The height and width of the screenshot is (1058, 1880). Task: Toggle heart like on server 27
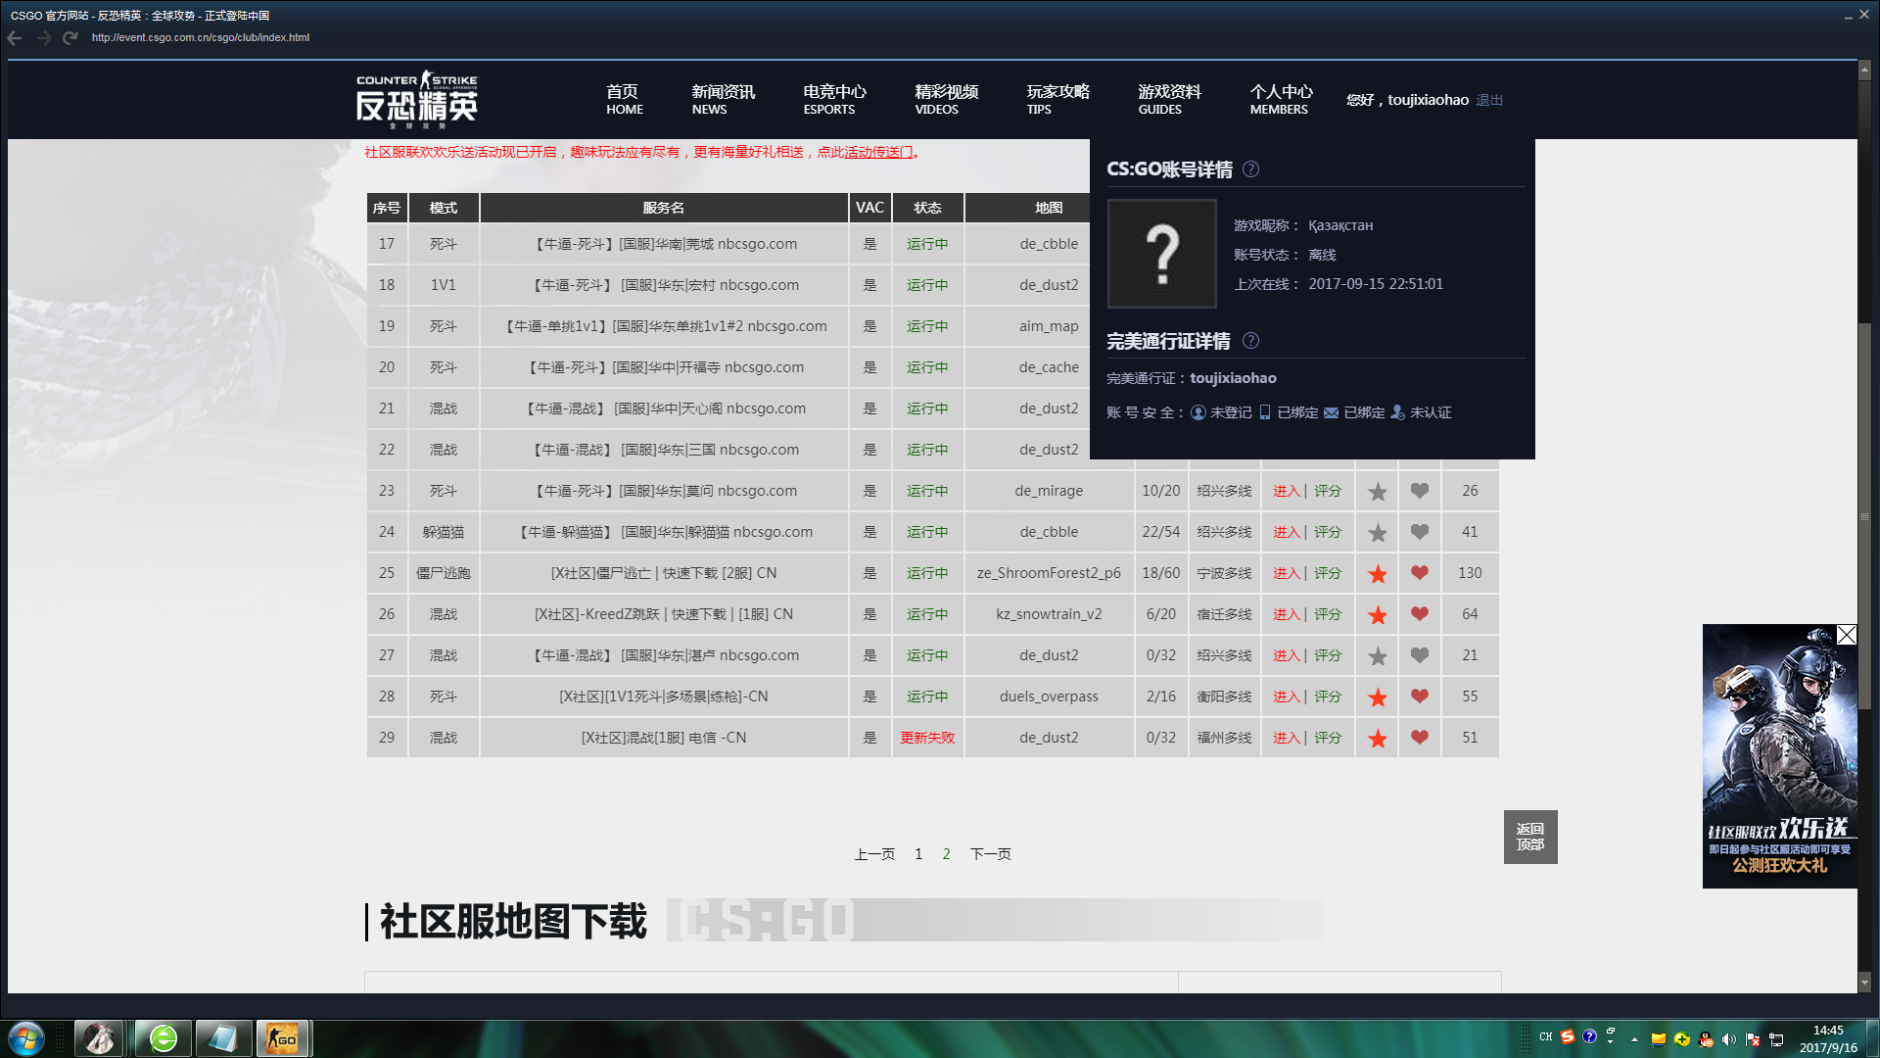click(1419, 655)
